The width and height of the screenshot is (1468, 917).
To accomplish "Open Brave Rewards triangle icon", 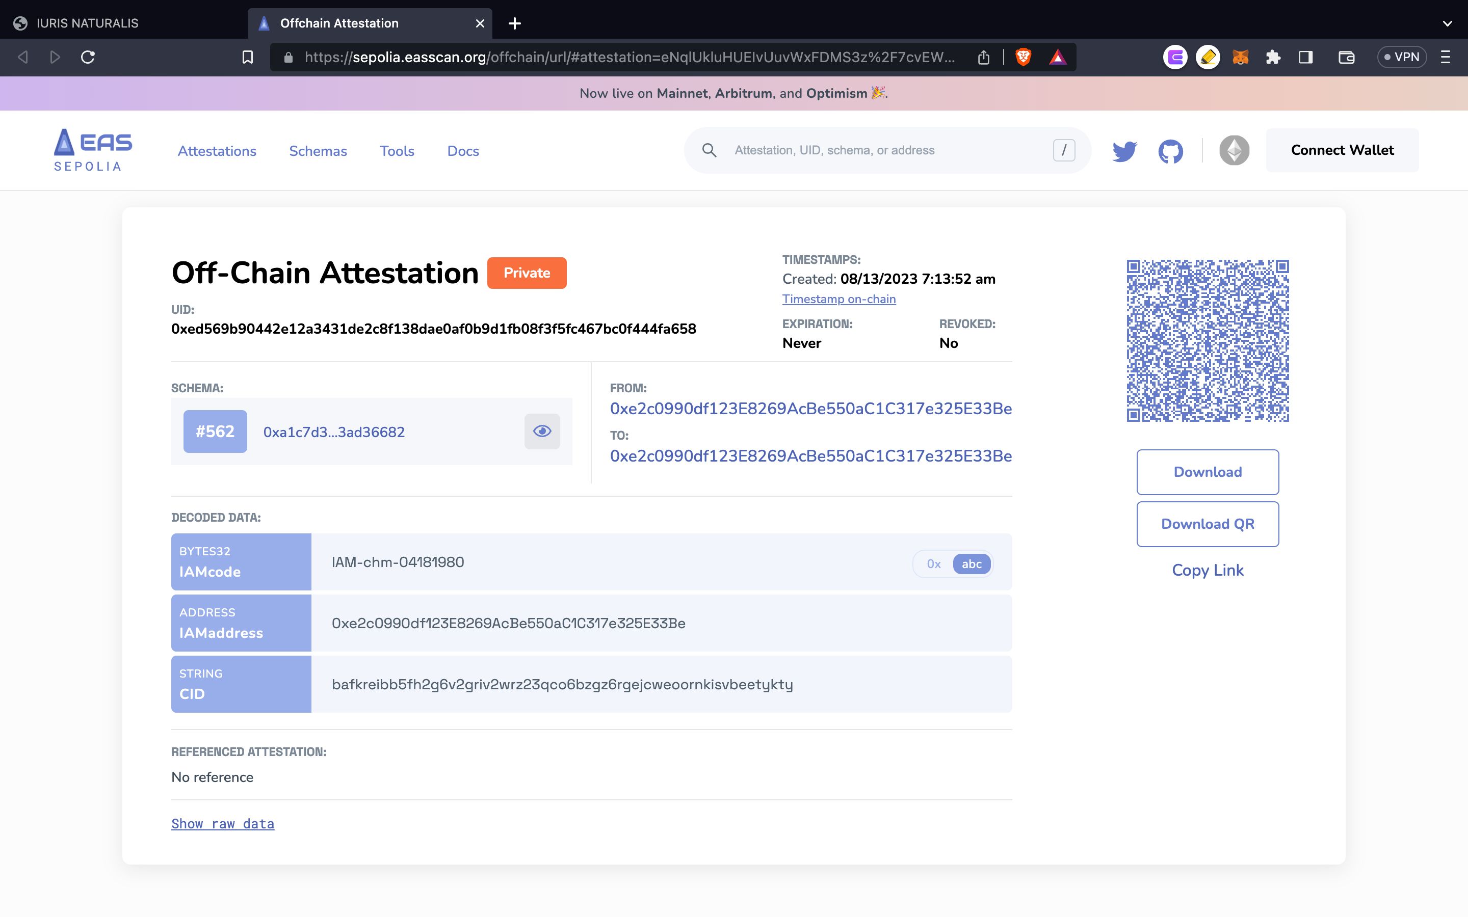I will (1057, 57).
